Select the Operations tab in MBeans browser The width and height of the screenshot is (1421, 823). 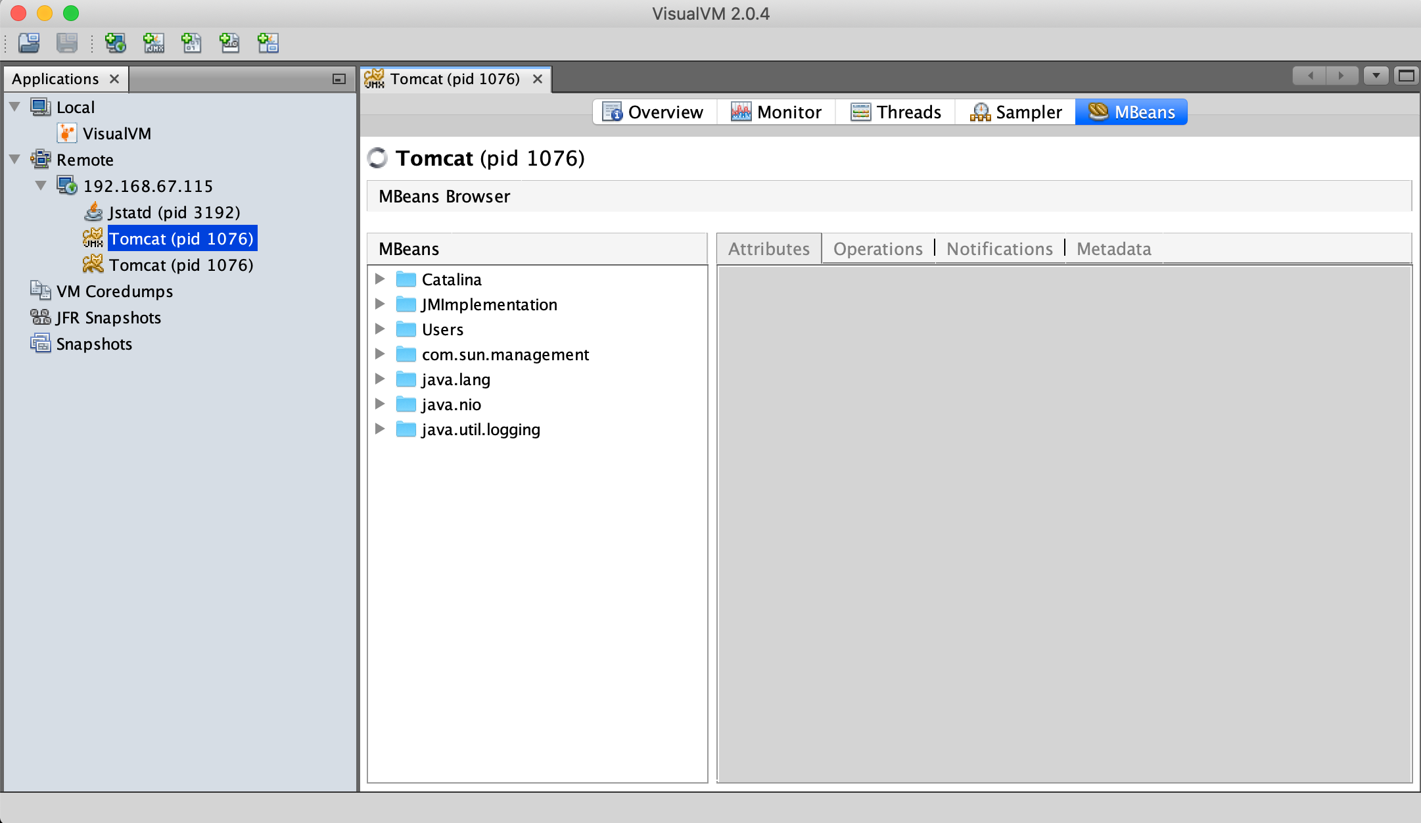click(877, 249)
